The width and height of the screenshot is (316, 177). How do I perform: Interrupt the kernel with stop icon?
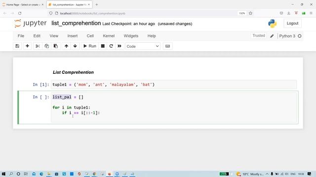point(103,46)
